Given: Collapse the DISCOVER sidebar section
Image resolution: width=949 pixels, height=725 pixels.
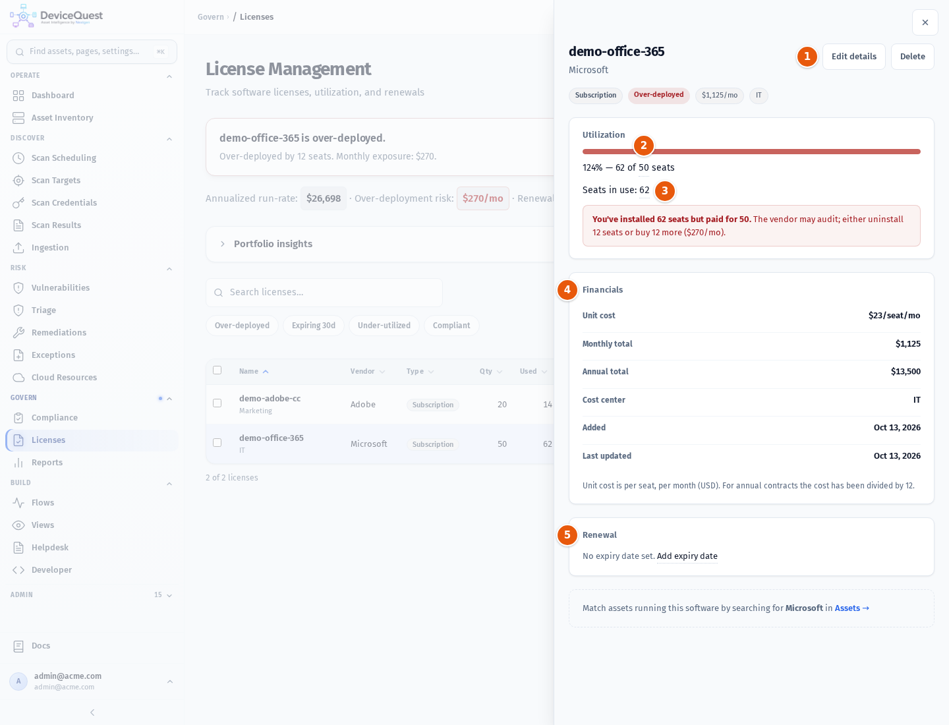Looking at the screenshot, I should tap(169, 139).
